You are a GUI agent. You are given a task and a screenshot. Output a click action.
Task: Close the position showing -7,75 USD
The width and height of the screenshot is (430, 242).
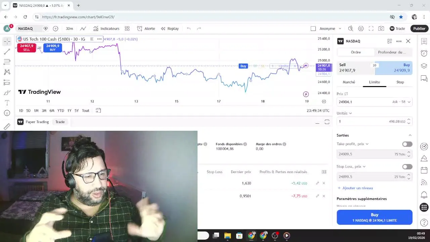[x=324, y=196]
